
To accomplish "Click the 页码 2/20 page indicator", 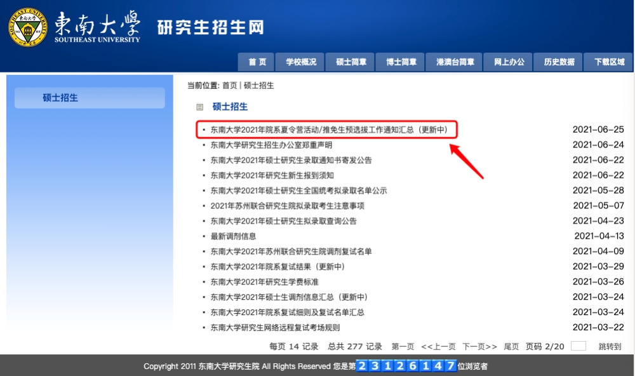I will (x=545, y=346).
